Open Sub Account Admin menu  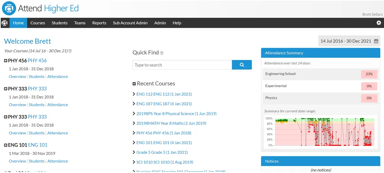(130, 23)
